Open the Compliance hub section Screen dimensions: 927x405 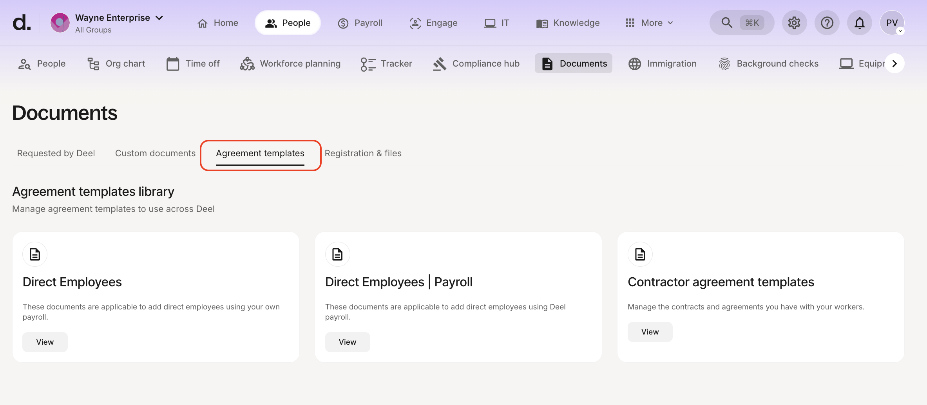click(476, 63)
